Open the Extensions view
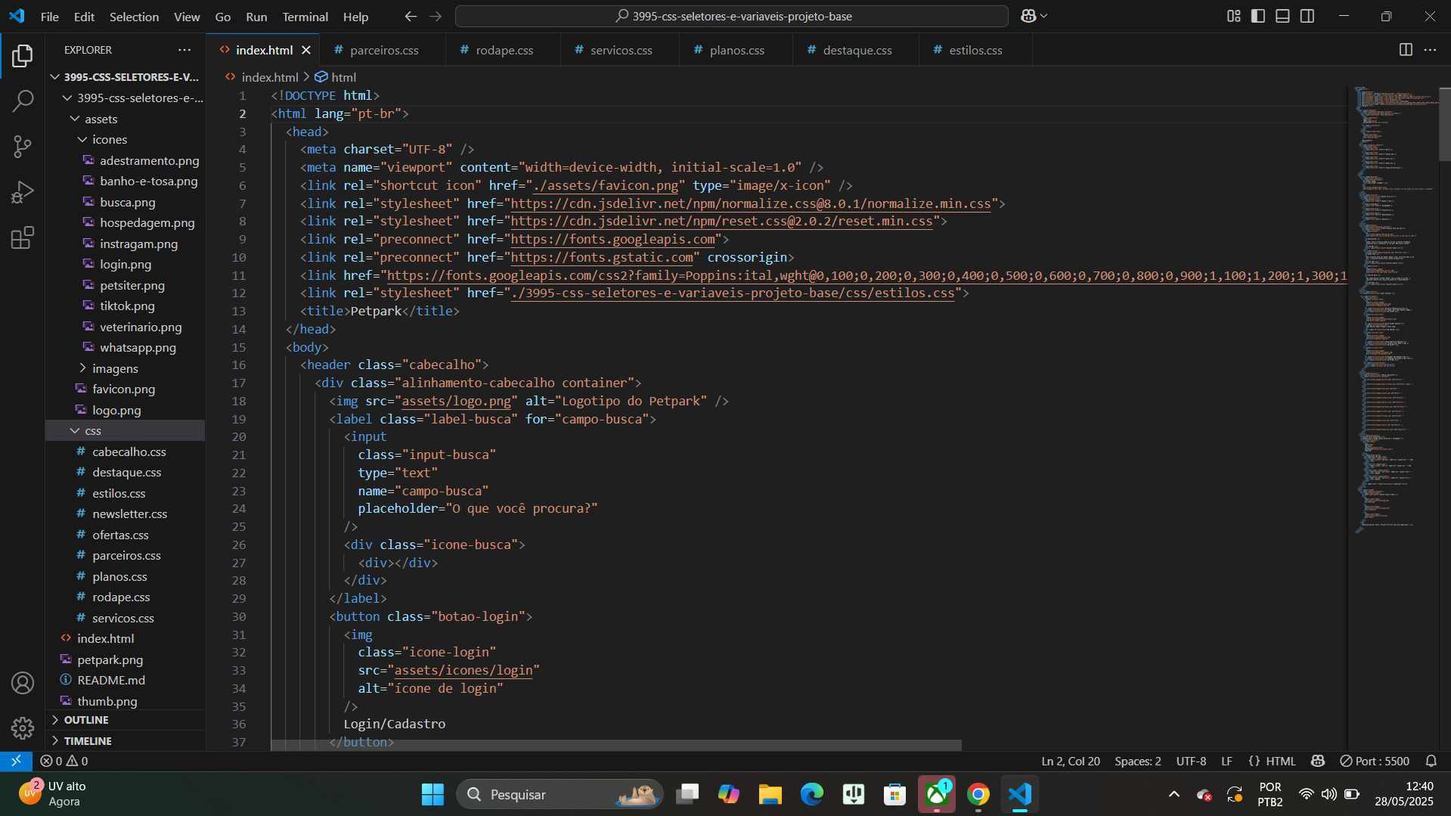 pyautogui.click(x=23, y=238)
